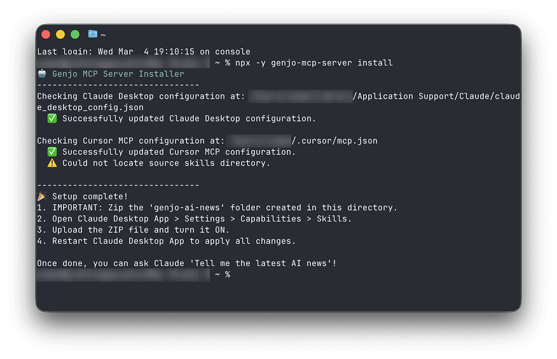Image resolution: width=557 pixels, height=359 pixels.
Task: Click the Could not locate source skills directory text
Action: (166, 163)
